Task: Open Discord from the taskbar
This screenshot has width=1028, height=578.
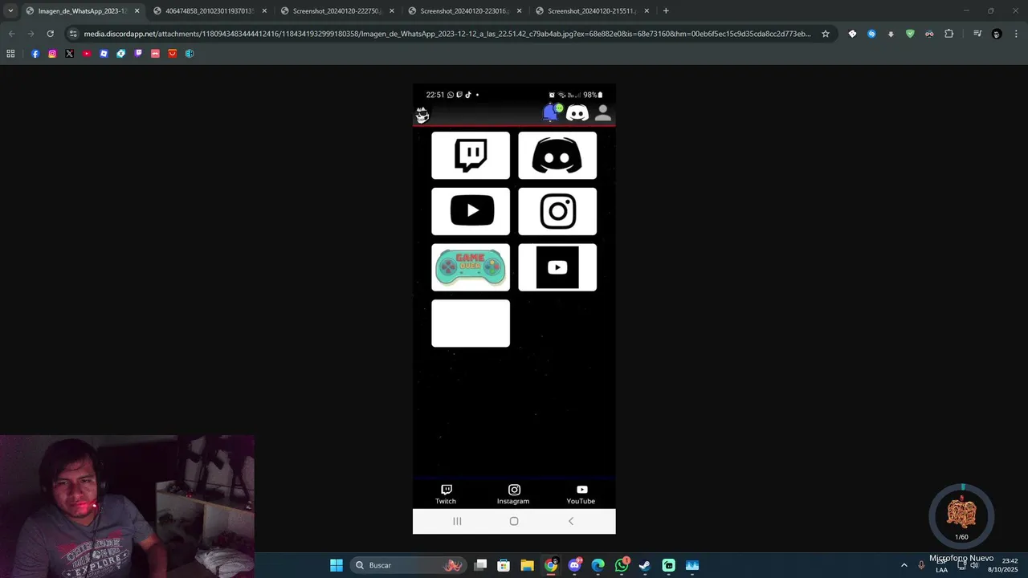Action: tap(575, 565)
